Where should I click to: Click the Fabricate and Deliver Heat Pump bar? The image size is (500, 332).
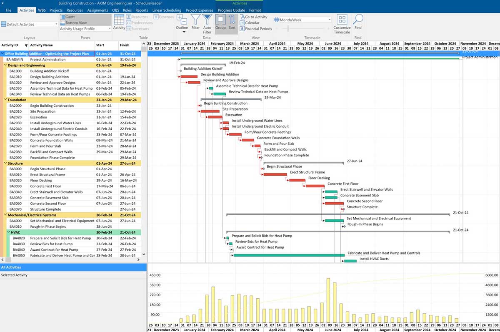coord(289,255)
